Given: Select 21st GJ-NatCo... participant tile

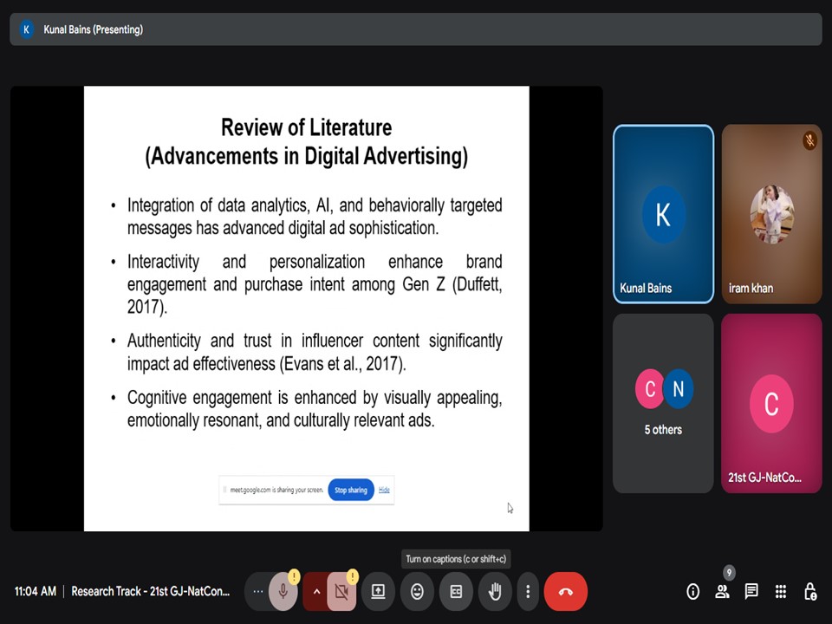Looking at the screenshot, I should pos(771,403).
